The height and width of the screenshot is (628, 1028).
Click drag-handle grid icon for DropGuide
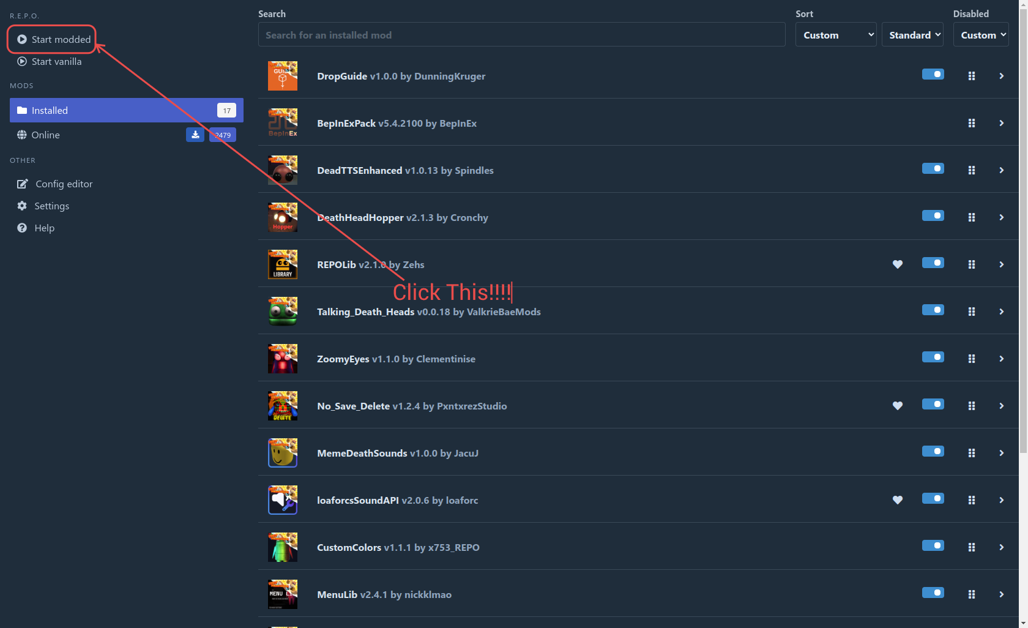[x=971, y=76]
